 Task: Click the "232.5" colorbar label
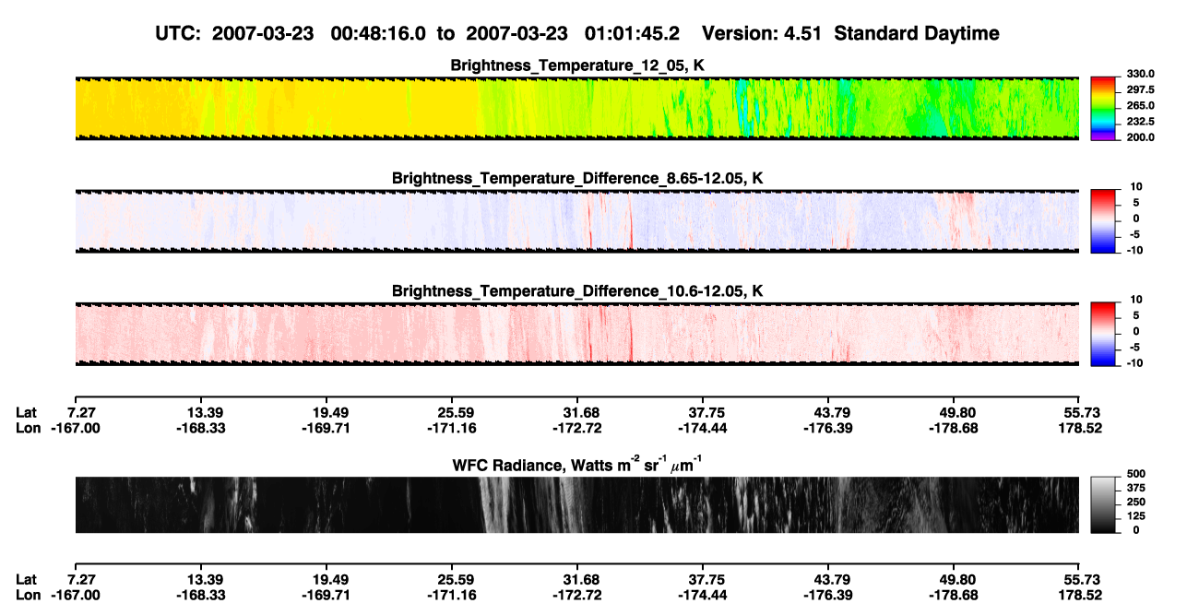click(1142, 122)
